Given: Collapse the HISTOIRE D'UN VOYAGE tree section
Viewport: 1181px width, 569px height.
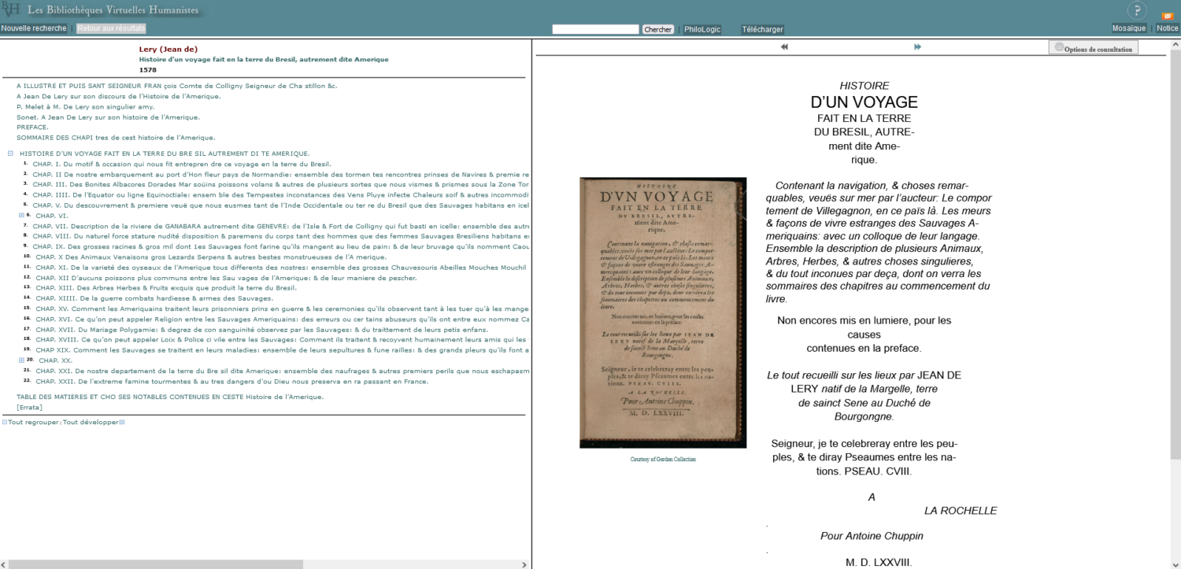Looking at the screenshot, I should 10,153.
